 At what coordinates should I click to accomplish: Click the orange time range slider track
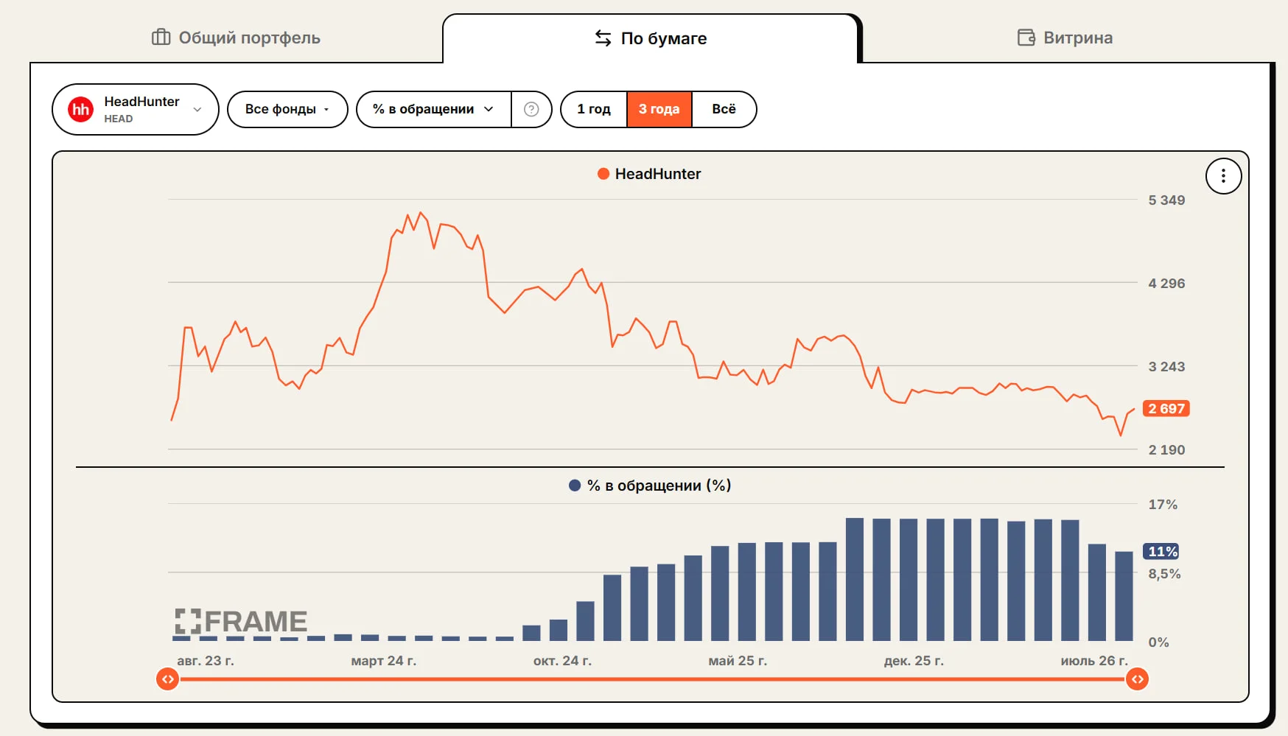point(653,679)
